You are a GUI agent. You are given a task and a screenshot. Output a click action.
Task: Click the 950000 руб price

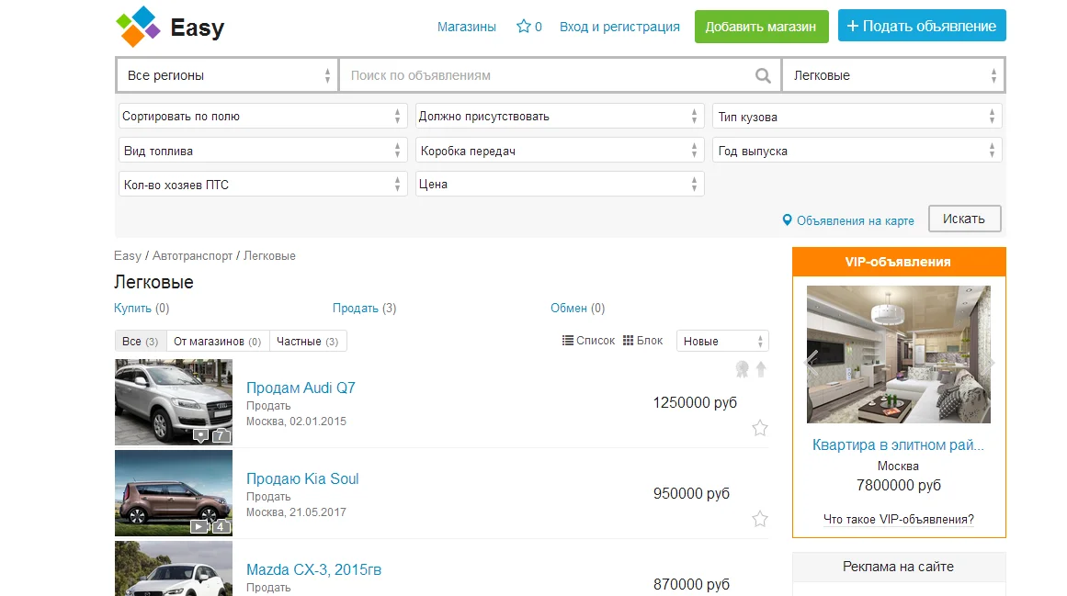click(x=691, y=493)
